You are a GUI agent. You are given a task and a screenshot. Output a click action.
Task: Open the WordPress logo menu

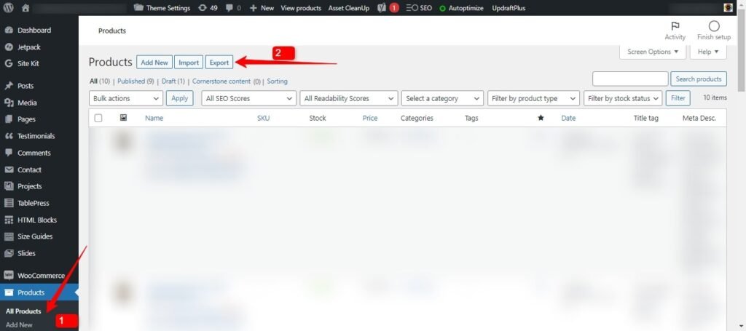(9, 7)
